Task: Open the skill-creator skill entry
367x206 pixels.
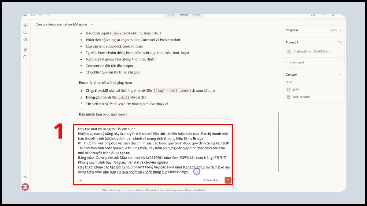Action: 301,97
